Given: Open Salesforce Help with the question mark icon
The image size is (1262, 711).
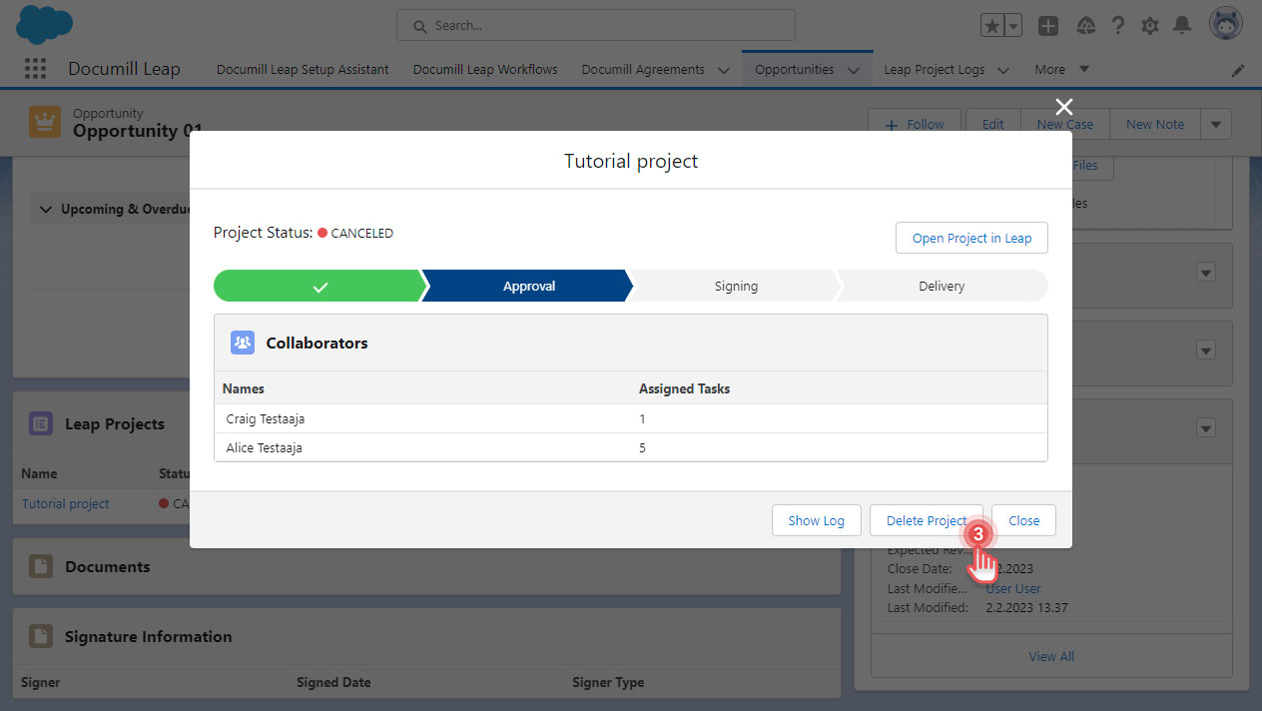Looking at the screenshot, I should (1117, 25).
